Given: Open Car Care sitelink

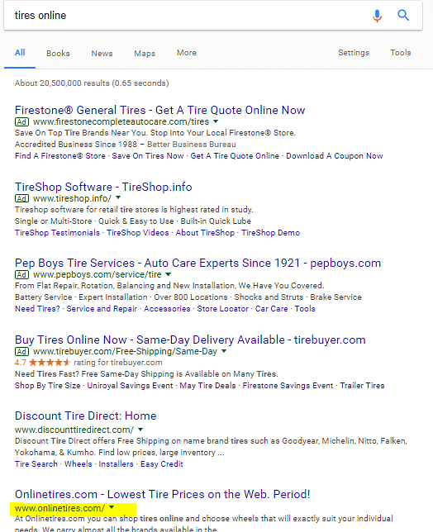Looking at the screenshot, I should tap(272, 308).
